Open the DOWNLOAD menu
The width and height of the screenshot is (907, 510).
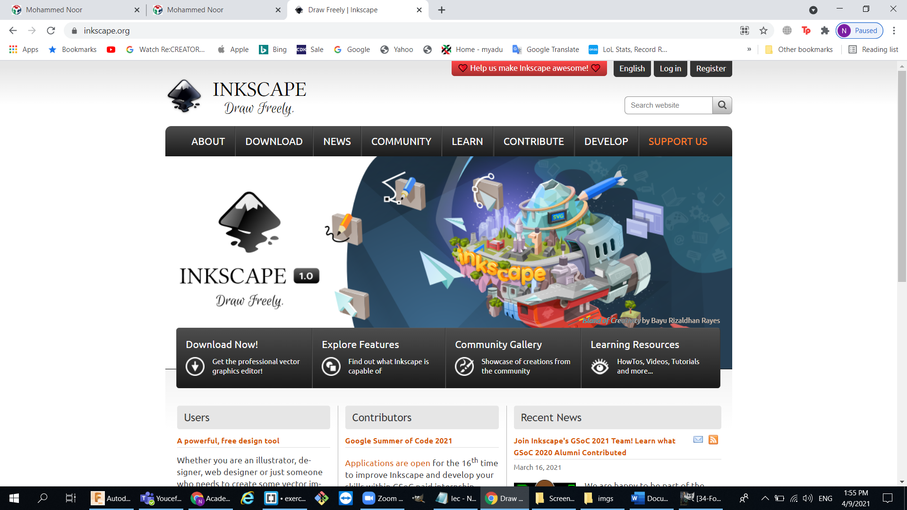pos(274,141)
